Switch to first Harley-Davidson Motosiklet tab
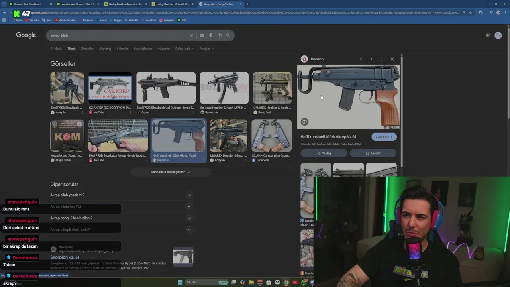Screen dimensions: 510x287 click(126, 4)
